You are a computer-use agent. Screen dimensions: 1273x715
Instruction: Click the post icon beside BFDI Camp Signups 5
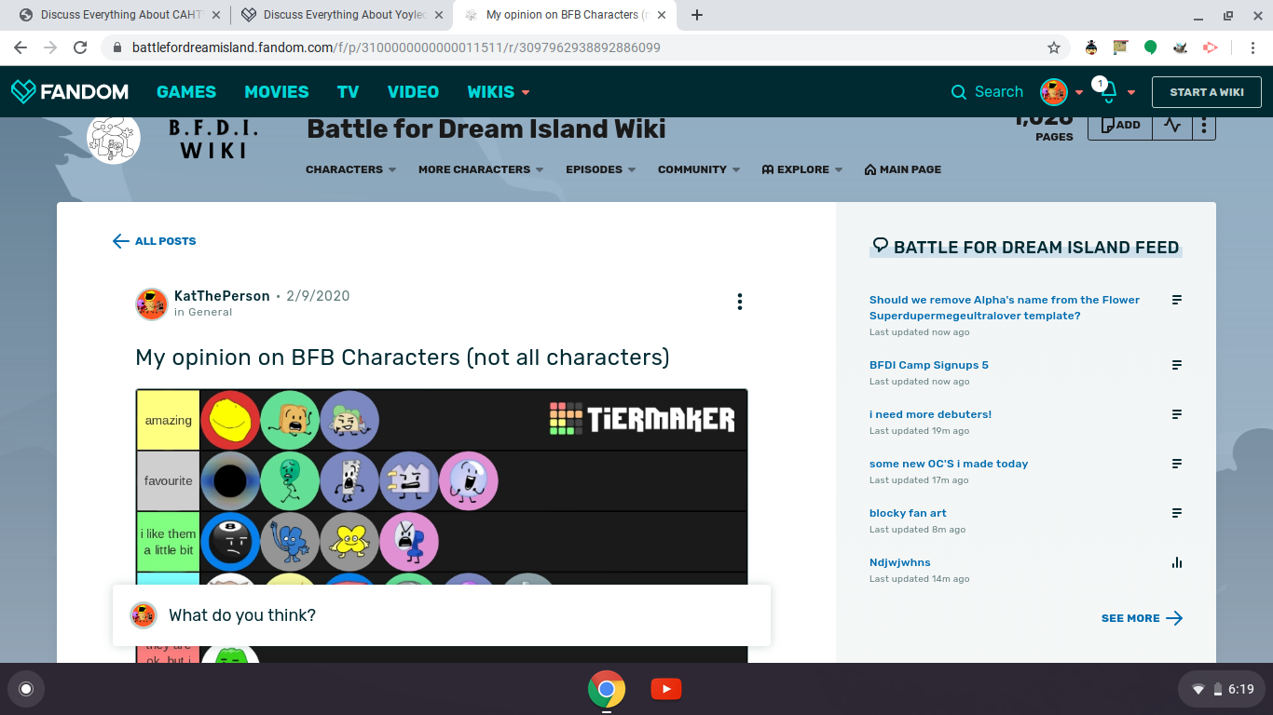coord(1177,365)
